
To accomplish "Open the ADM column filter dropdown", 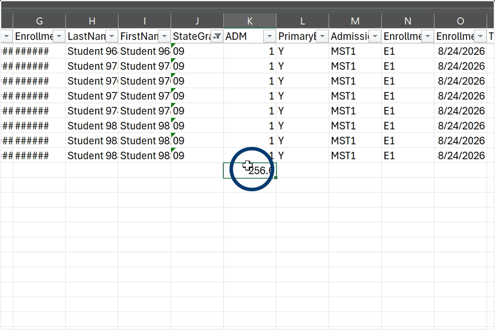I will coord(270,36).
